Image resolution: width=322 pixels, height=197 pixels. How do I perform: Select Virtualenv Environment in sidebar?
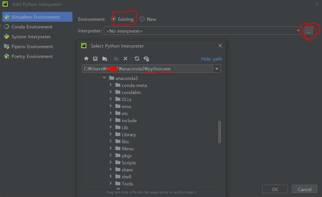click(38, 17)
